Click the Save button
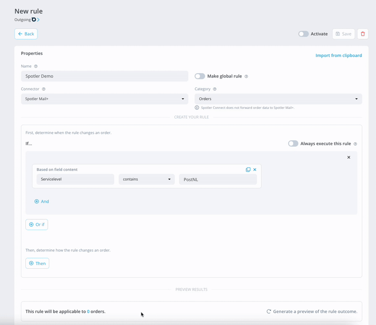Viewport: 376px width, 325px height. (344, 34)
